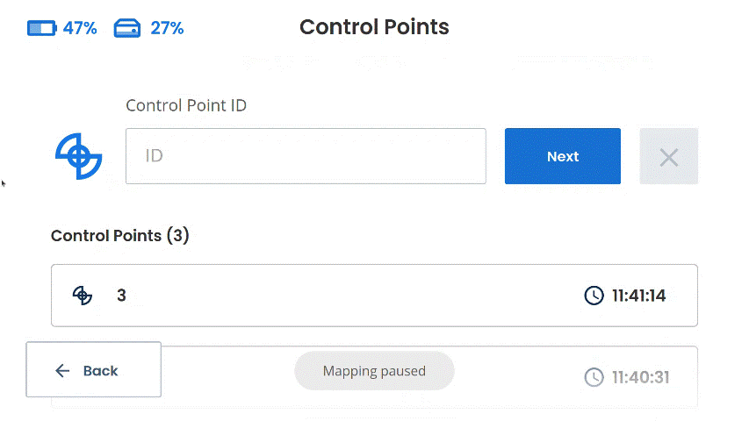Click the storage drive icon
This screenshot has width=749, height=421.
point(127,28)
